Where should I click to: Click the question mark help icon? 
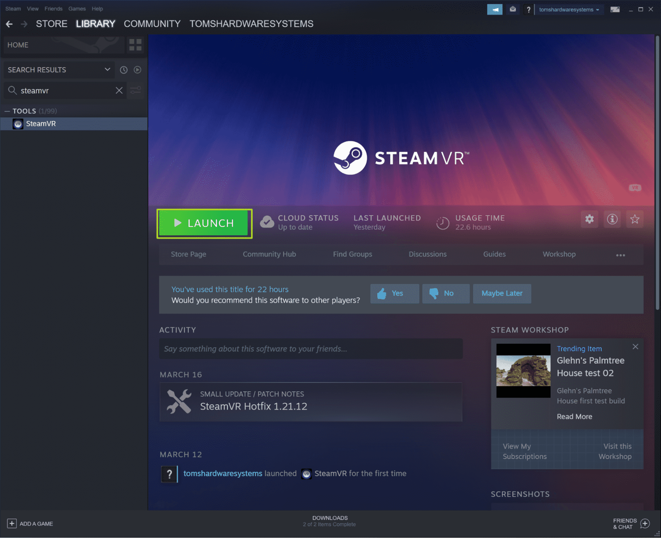(528, 10)
